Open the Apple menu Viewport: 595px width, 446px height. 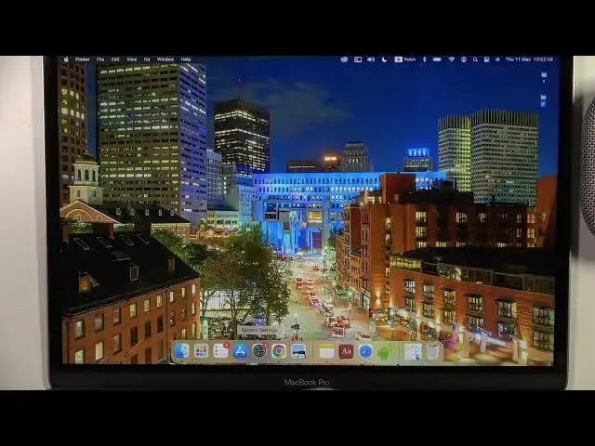(x=67, y=59)
